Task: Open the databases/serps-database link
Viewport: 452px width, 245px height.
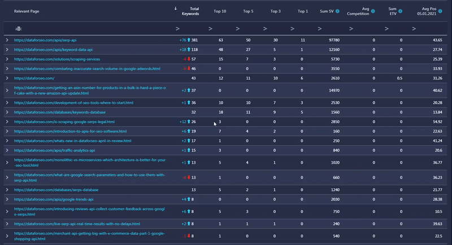Action: [56, 190]
